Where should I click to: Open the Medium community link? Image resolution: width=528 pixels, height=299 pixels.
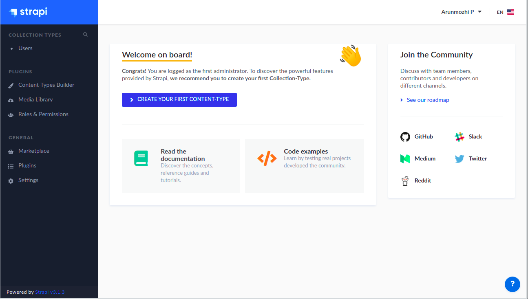pyautogui.click(x=418, y=159)
